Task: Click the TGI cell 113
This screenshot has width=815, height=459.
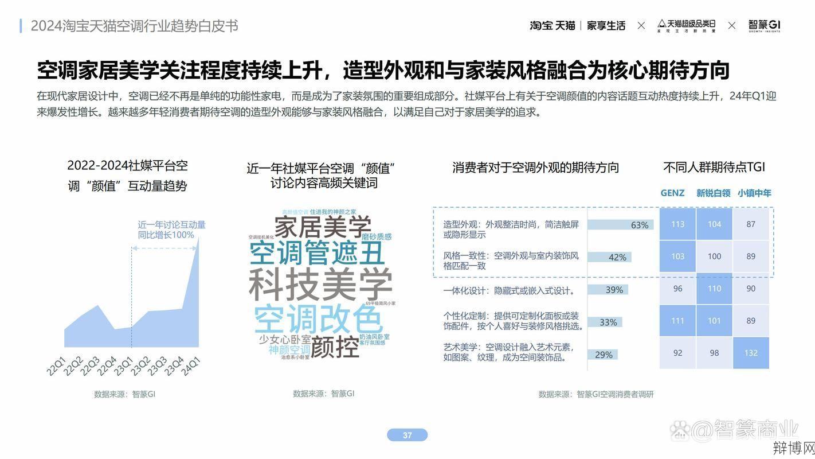Action: tap(677, 224)
